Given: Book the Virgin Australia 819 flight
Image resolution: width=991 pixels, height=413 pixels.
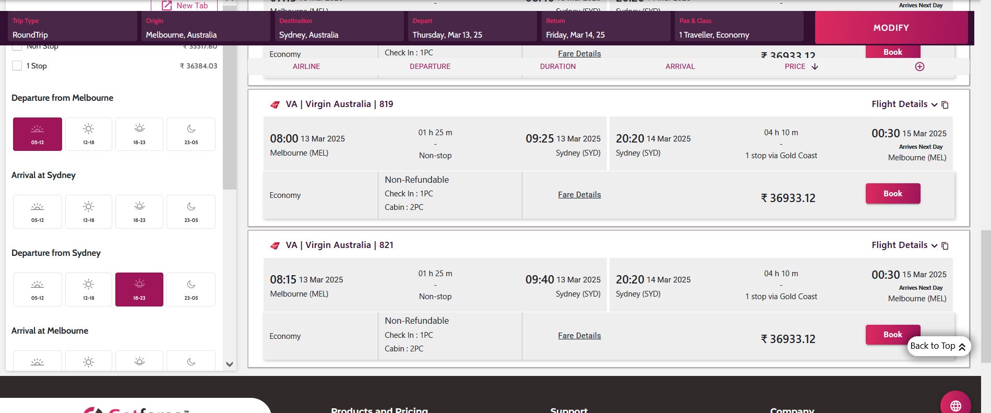Looking at the screenshot, I should tap(892, 194).
